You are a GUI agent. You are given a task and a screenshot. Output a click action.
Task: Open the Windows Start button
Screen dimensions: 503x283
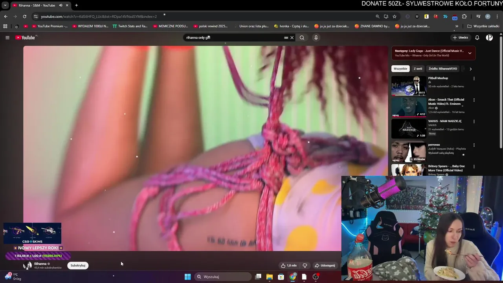[188, 277]
